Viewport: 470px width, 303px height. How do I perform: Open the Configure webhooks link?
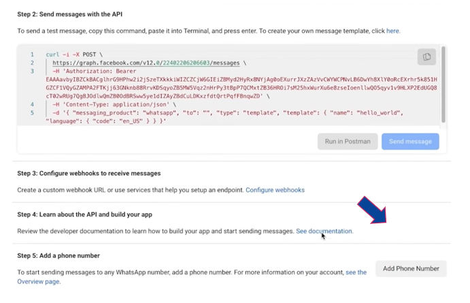pos(275,190)
